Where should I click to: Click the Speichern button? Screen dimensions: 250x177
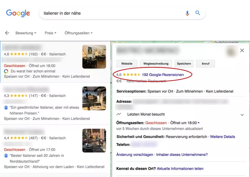[184, 64]
